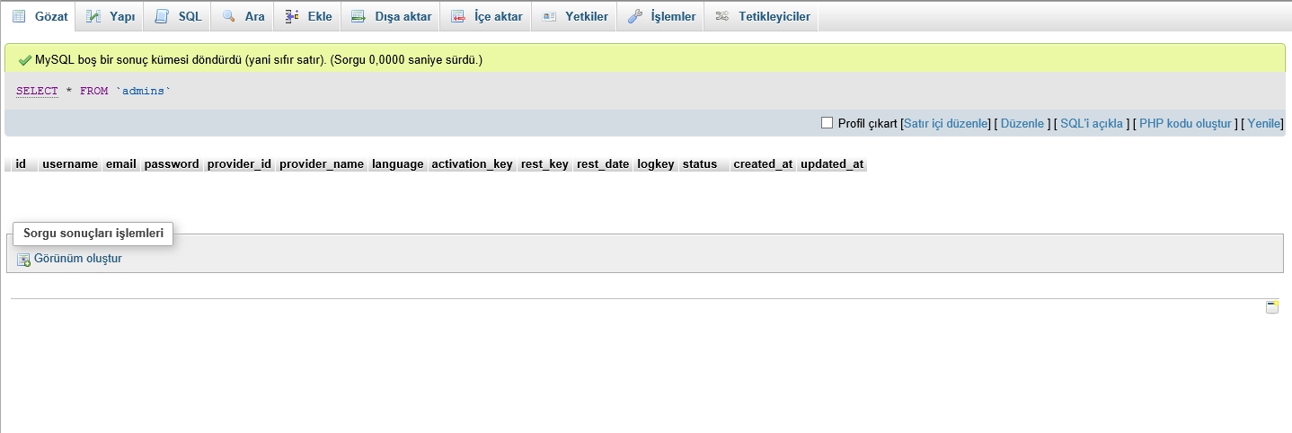This screenshot has height=433, width=1292.
Task: Click the Düzenle link
Action: [x=1022, y=123]
